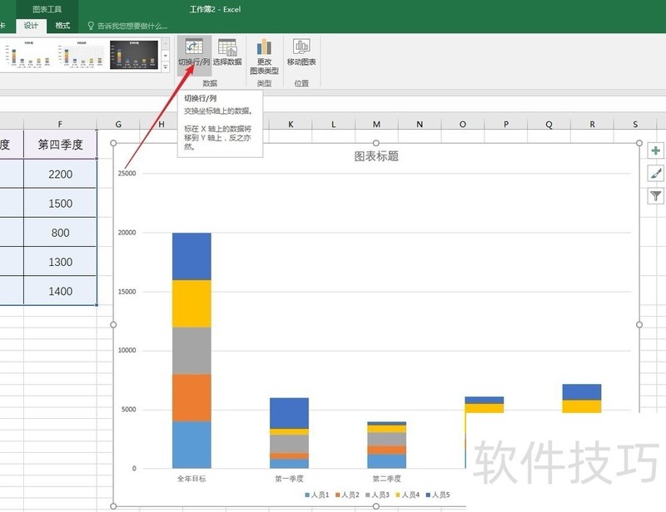Select yellow segment of 全年目标 bar
Viewport: 666px width, 512px height.
pyautogui.click(x=191, y=303)
